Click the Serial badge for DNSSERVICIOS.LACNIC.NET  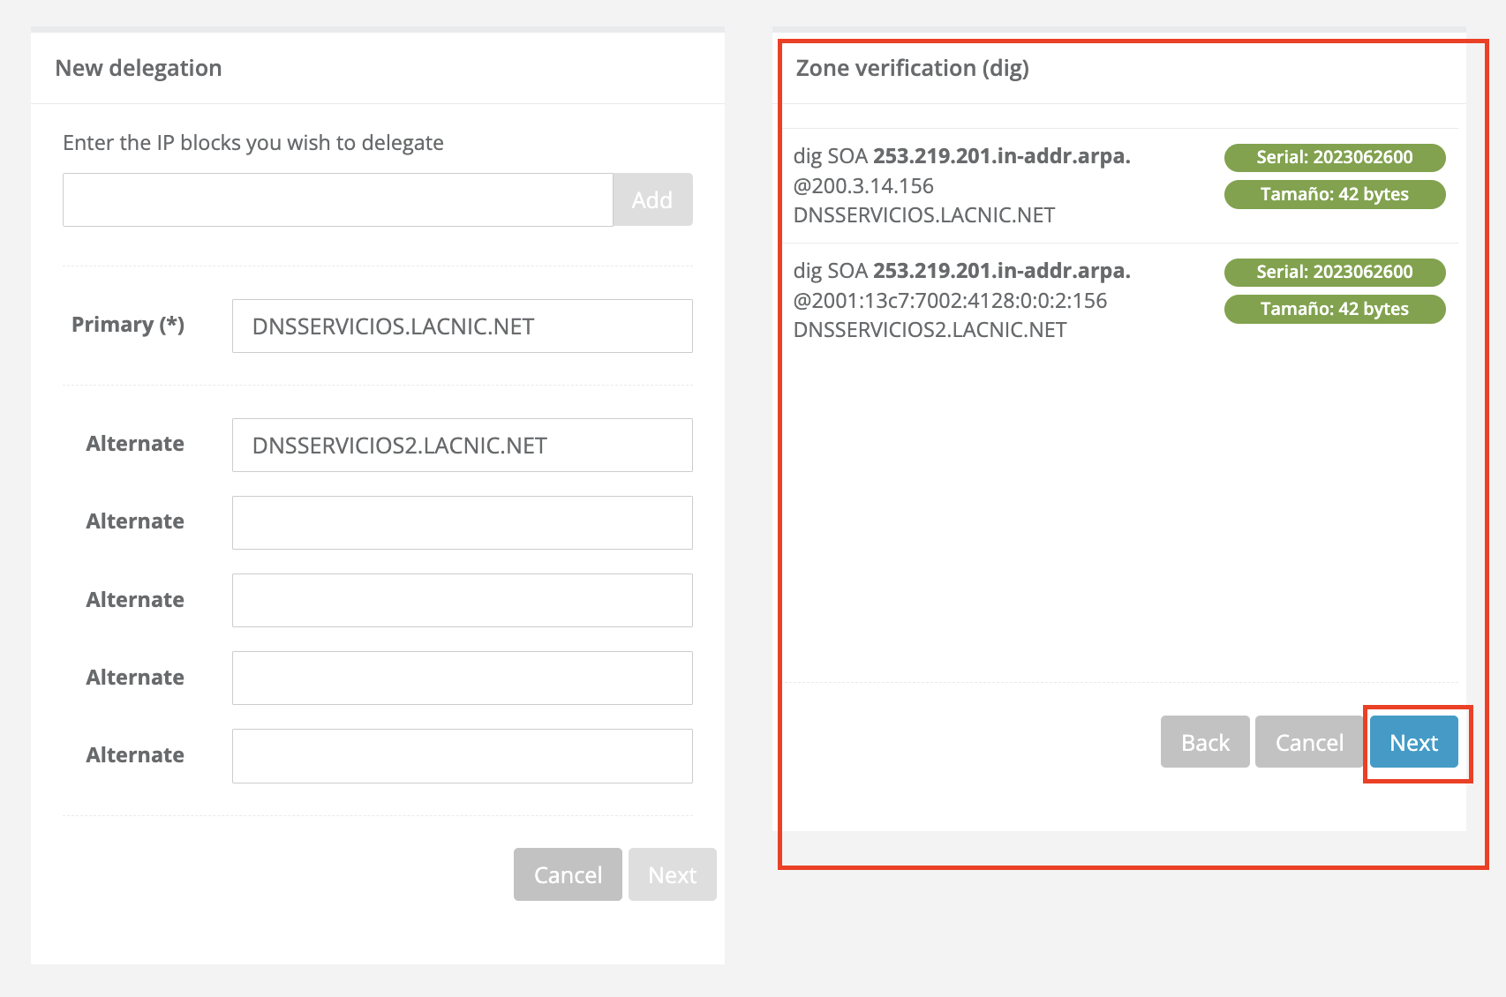1334,158
